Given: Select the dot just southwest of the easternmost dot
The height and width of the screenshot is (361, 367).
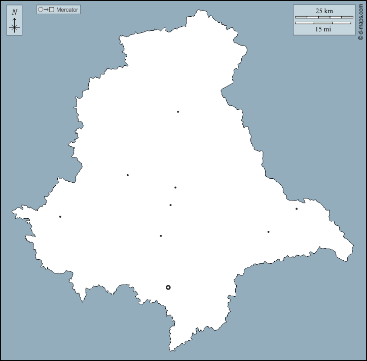Looking at the screenshot, I should click(x=268, y=232).
